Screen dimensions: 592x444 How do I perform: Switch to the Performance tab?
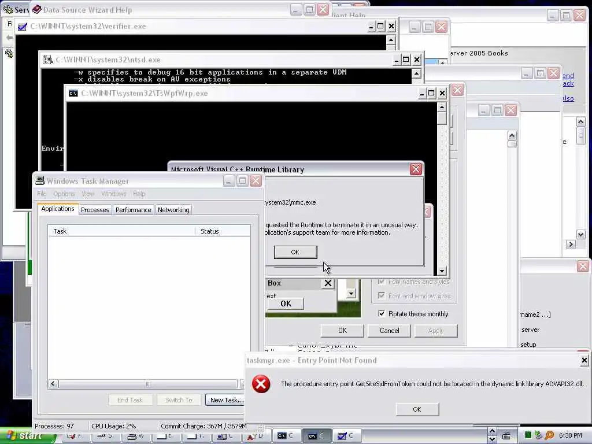[x=134, y=209]
